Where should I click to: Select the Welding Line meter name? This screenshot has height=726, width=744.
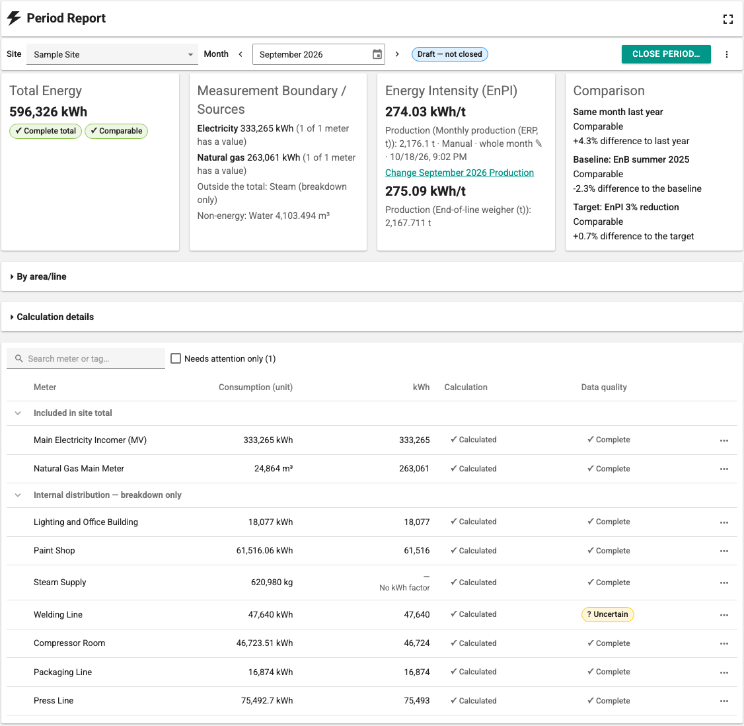tap(58, 614)
